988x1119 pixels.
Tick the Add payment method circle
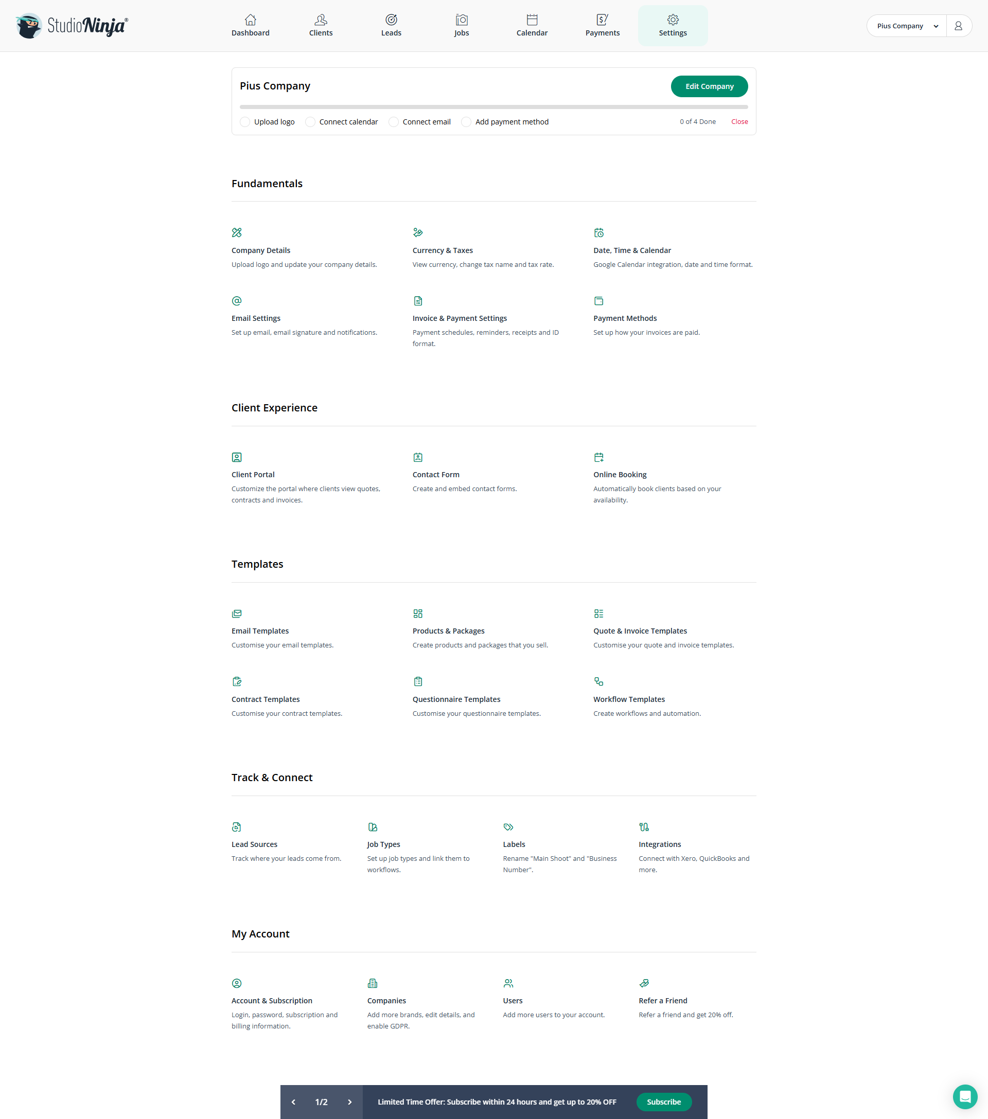tap(466, 121)
